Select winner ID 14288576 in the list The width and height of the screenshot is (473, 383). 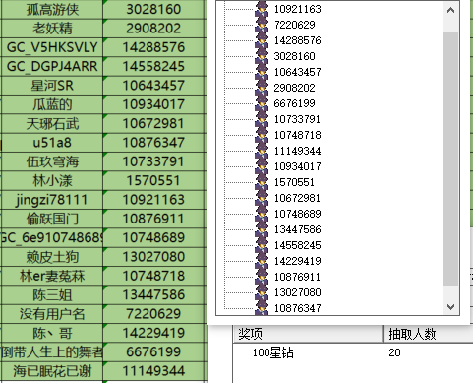297,40
